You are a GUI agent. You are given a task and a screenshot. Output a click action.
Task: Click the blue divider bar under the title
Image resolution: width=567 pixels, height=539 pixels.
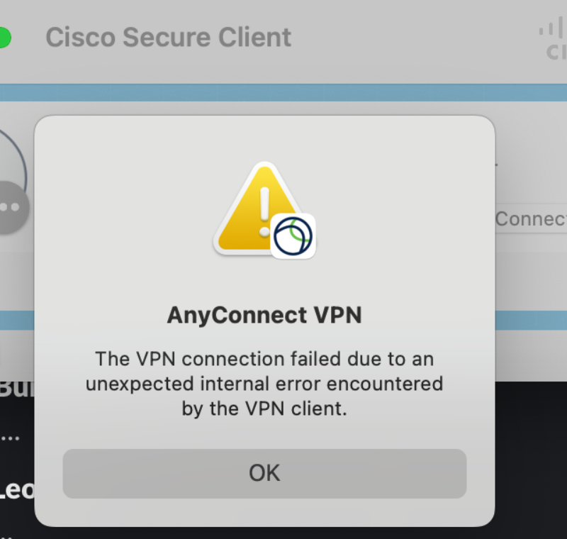coord(283,91)
